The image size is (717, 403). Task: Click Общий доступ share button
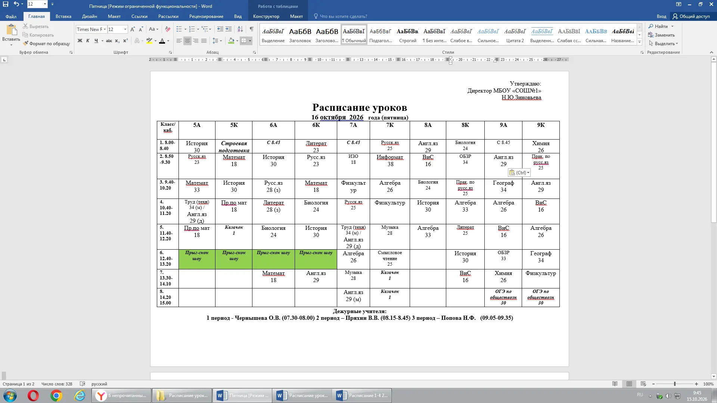[691, 16]
